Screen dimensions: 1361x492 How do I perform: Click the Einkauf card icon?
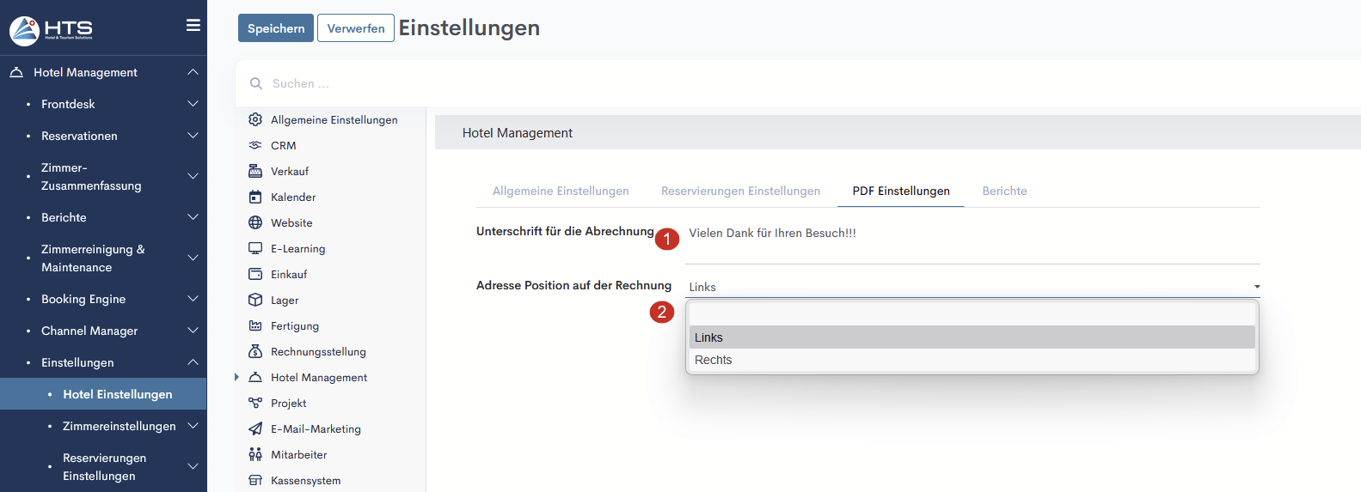click(x=255, y=274)
